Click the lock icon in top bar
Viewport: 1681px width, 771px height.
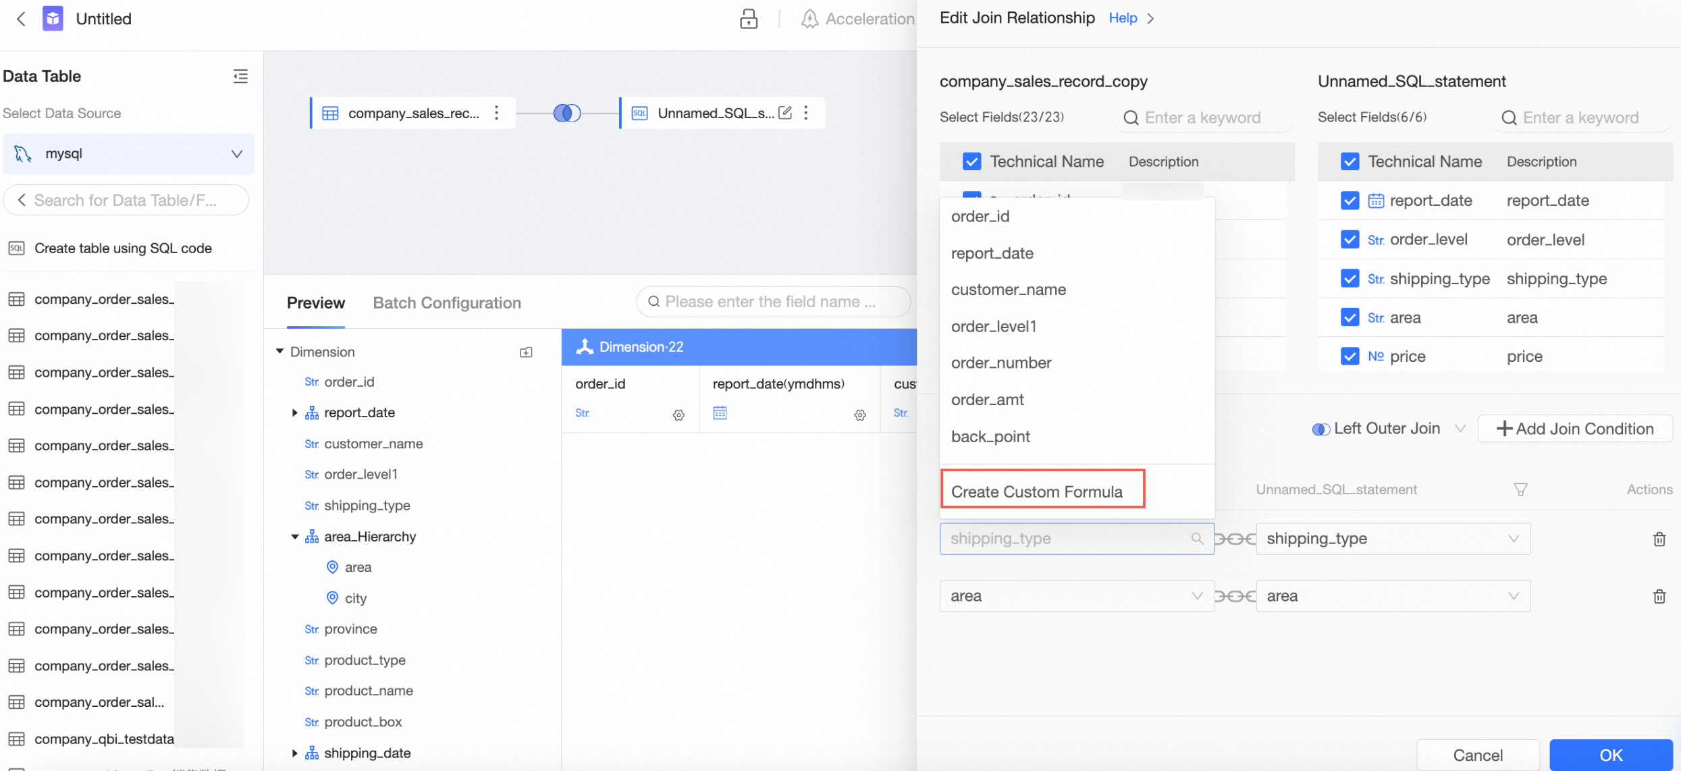coord(749,19)
